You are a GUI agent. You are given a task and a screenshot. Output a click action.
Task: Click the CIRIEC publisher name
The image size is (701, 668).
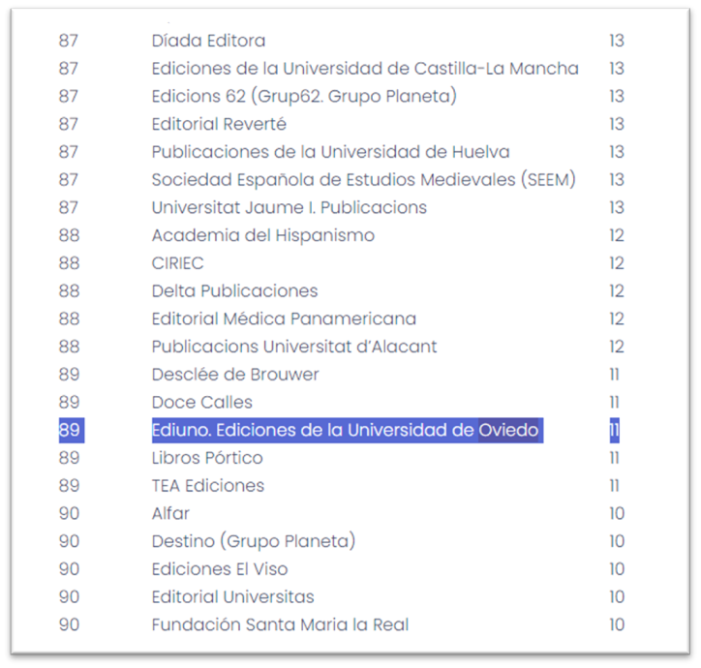click(177, 263)
